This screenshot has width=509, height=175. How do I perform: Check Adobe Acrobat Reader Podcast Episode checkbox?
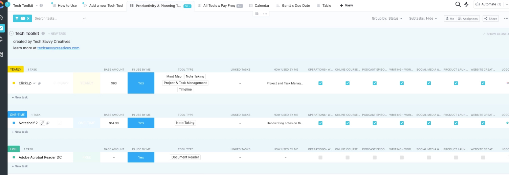pyautogui.click(x=375, y=157)
